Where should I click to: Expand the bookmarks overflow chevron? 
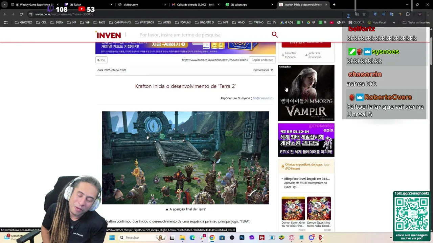(x=393, y=23)
